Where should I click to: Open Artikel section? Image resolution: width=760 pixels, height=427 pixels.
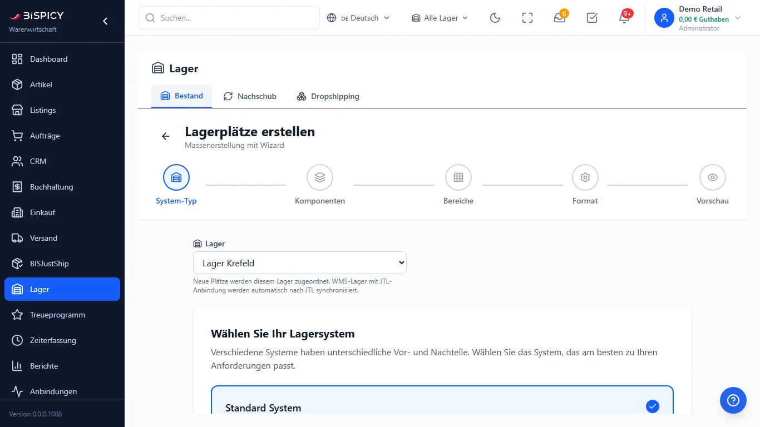(62, 85)
